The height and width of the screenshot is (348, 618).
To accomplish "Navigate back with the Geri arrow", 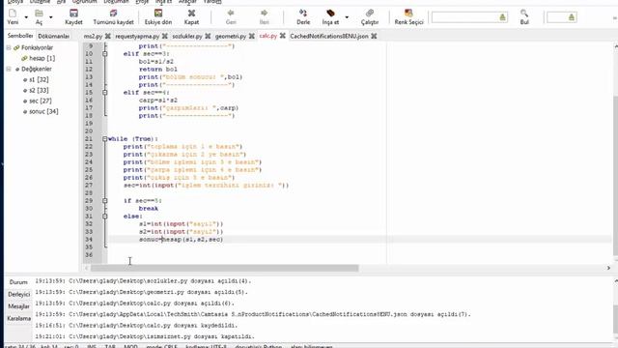I will click(231, 14).
